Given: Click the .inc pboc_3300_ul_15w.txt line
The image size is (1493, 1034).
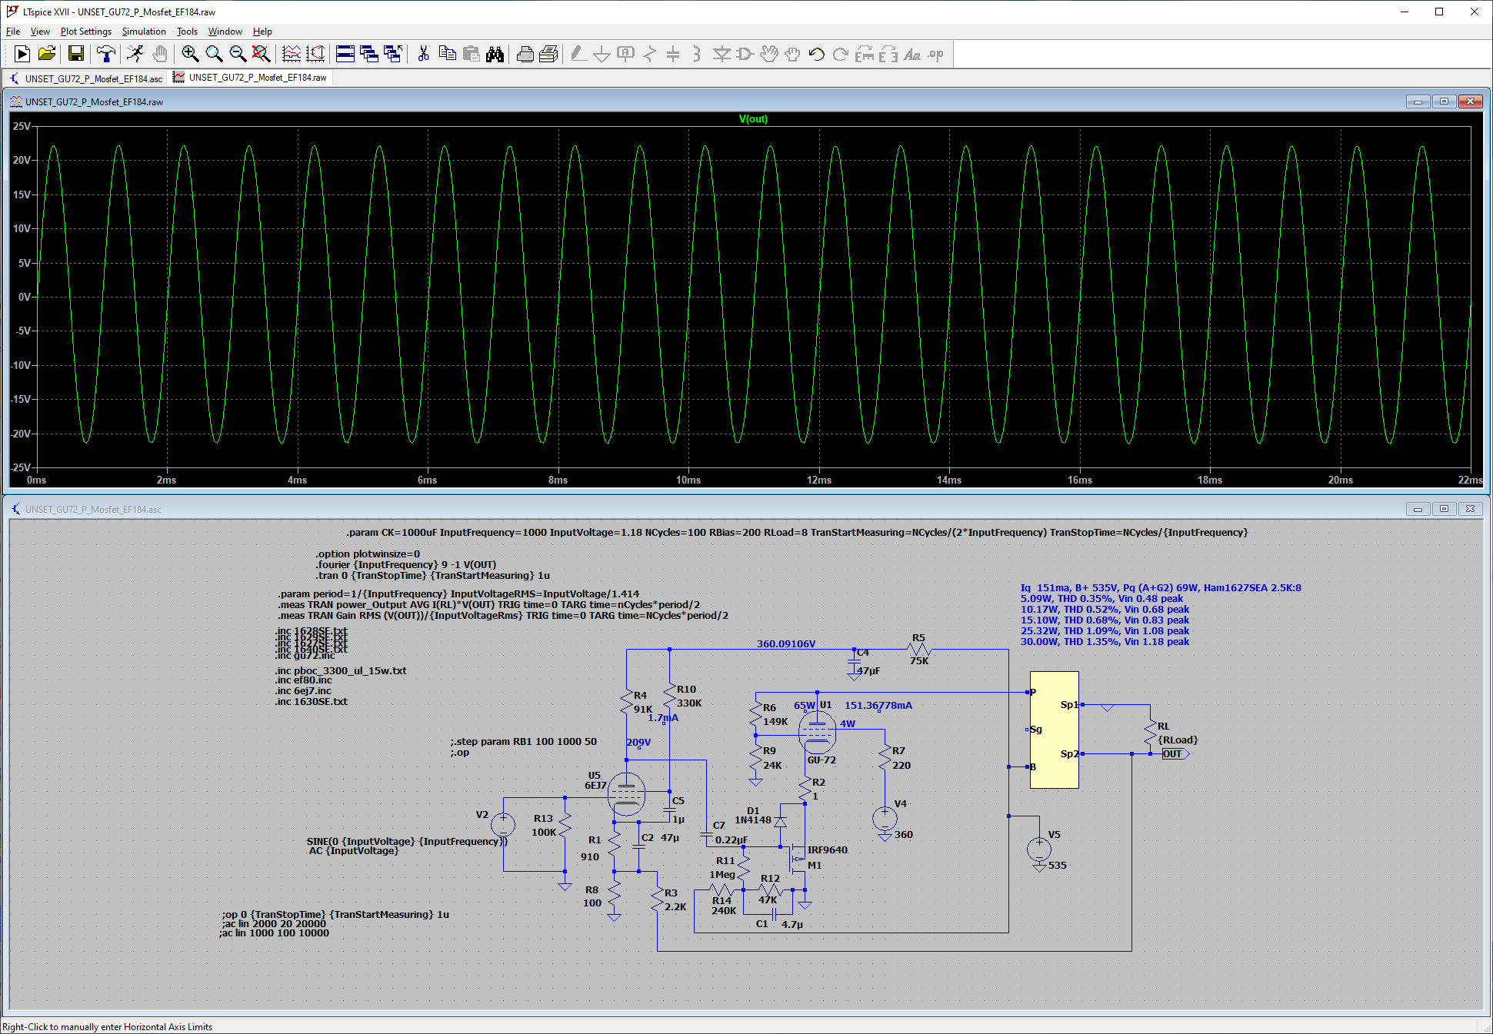Looking at the screenshot, I should tap(341, 670).
